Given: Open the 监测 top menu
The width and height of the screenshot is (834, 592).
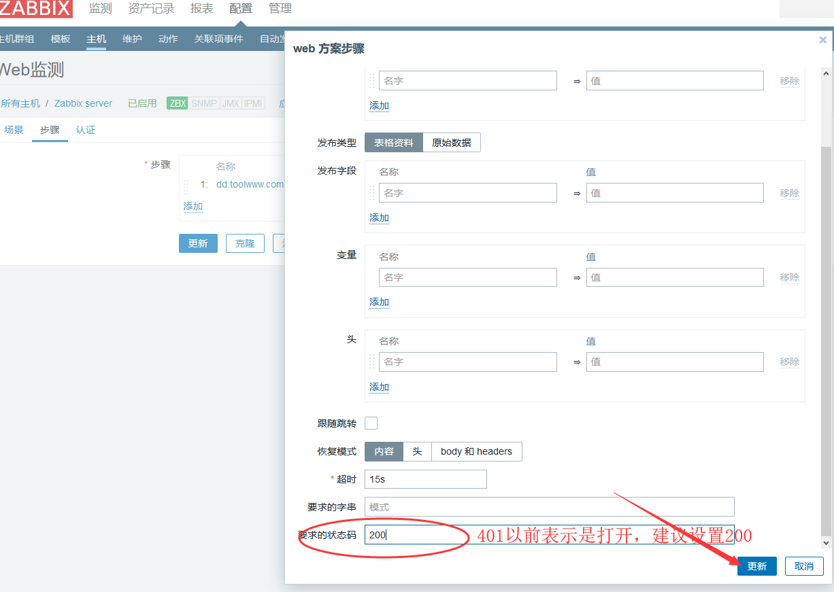Looking at the screenshot, I should [101, 9].
